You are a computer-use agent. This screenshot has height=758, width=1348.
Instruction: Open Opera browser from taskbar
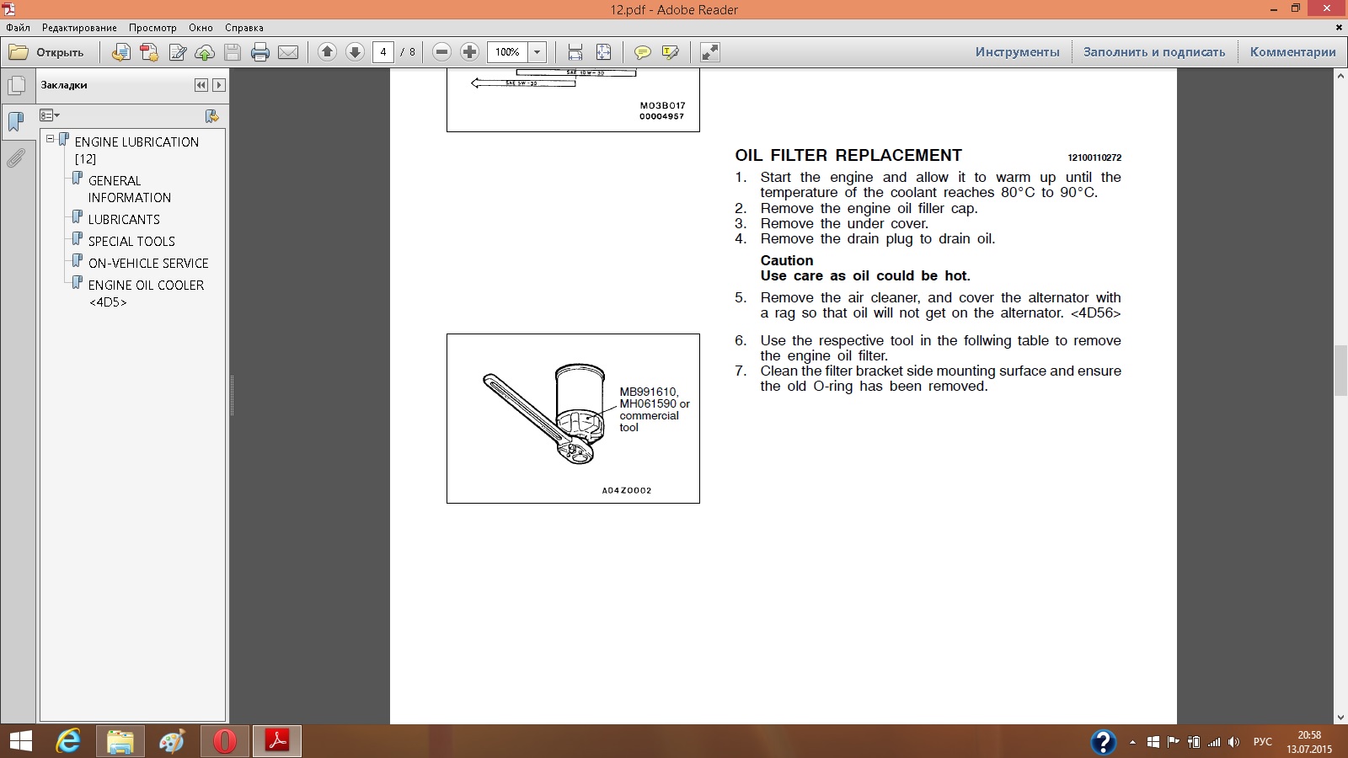[x=225, y=741]
